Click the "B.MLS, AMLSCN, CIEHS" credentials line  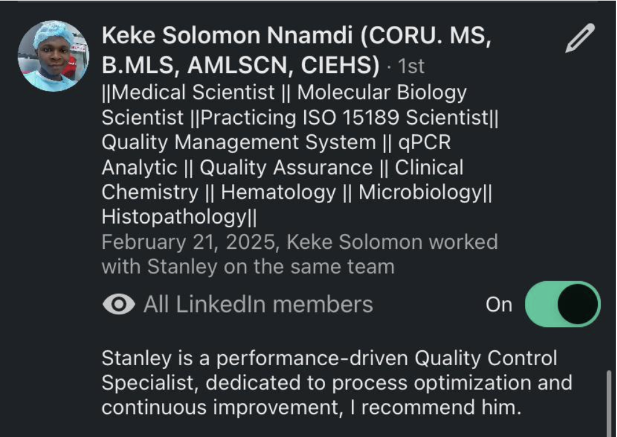coord(240,65)
